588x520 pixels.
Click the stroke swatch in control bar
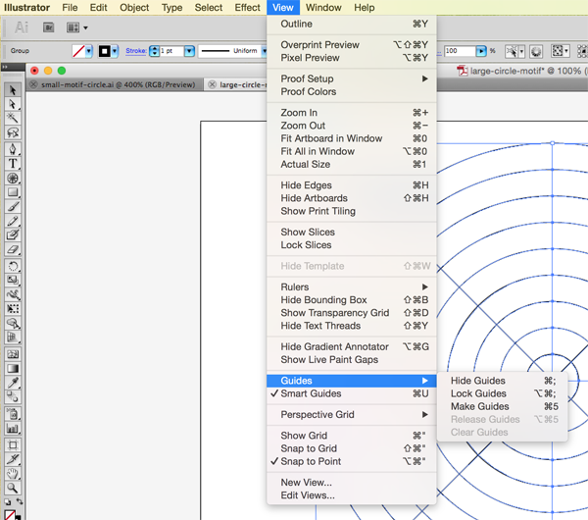(x=105, y=51)
